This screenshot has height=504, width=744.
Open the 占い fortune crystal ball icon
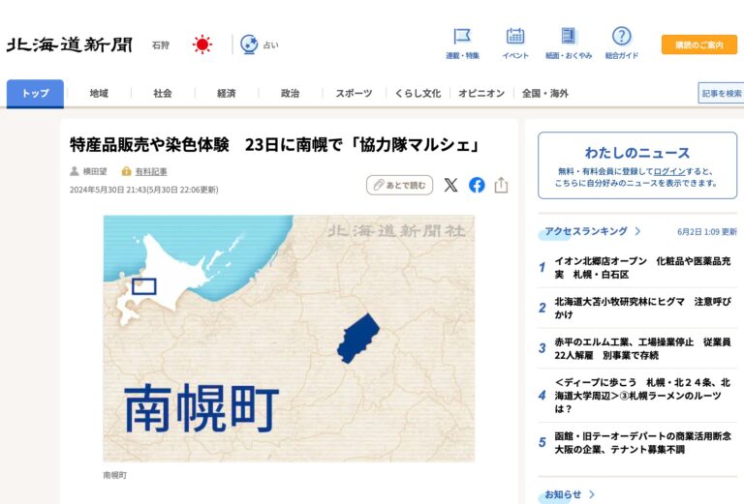tap(249, 44)
